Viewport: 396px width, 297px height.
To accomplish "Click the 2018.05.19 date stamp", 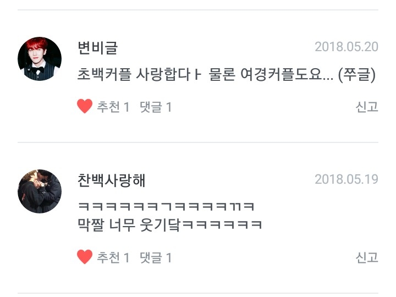I will pos(346,179).
